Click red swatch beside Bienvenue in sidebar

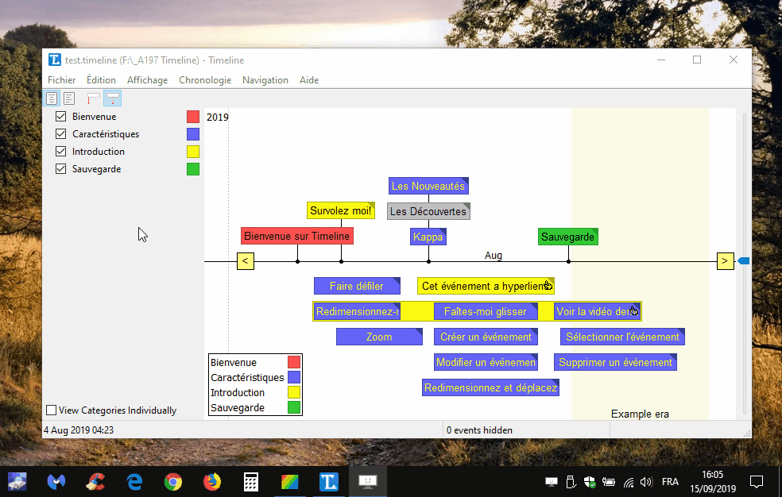point(193,117)
